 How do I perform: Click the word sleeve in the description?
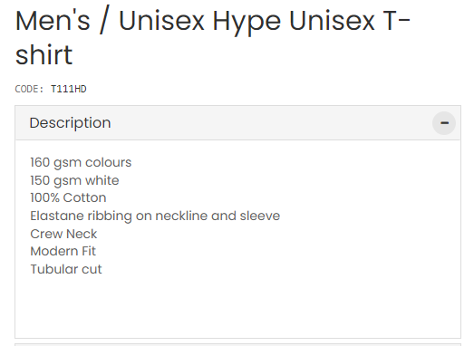coord(260,216)
